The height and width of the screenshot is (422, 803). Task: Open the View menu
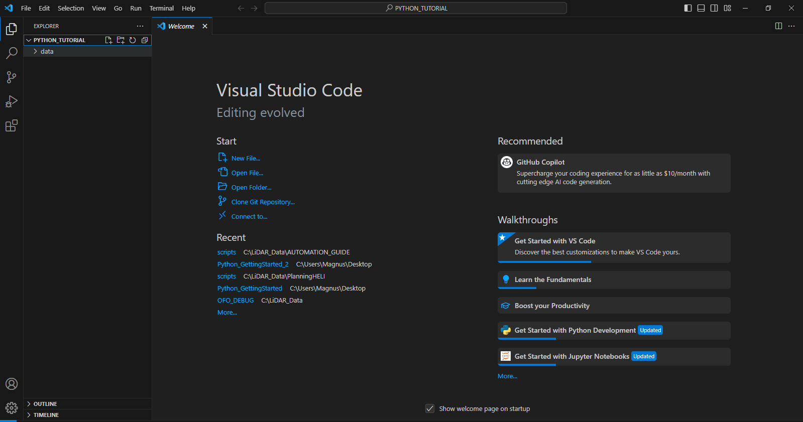(x=99, y=8)
